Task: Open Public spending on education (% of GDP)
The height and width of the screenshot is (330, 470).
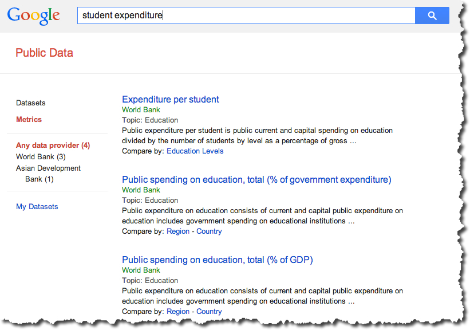Action: (218, 260)
